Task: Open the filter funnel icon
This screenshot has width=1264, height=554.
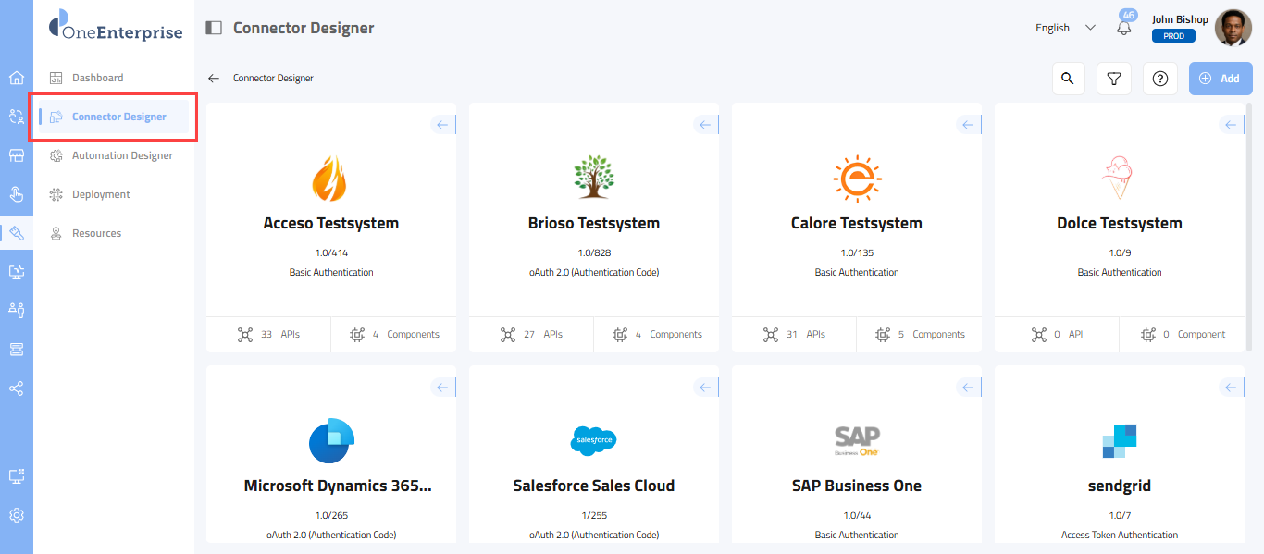Action: [1114, 79]
